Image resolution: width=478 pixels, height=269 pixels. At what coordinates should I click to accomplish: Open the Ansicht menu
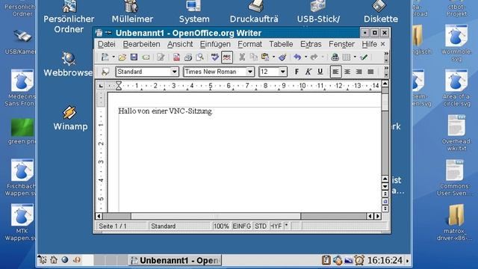pyautogui.click(x=180, y=44)
